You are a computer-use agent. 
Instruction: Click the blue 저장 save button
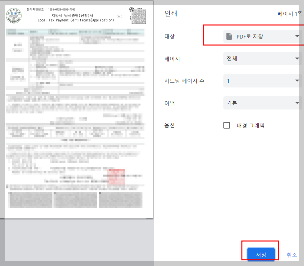(261, 254)
